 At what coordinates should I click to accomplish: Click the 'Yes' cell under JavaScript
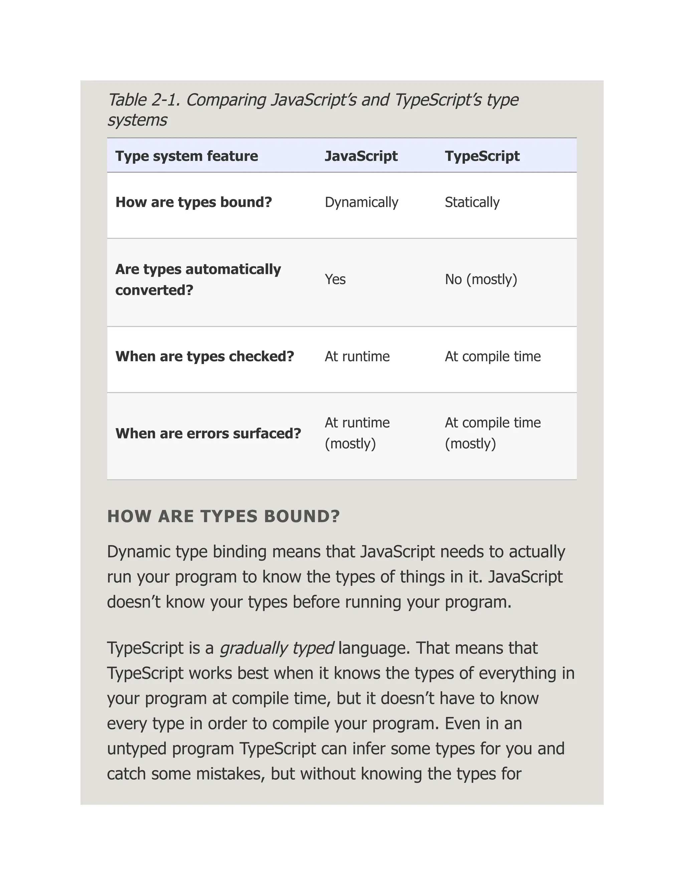click(335, 280)
